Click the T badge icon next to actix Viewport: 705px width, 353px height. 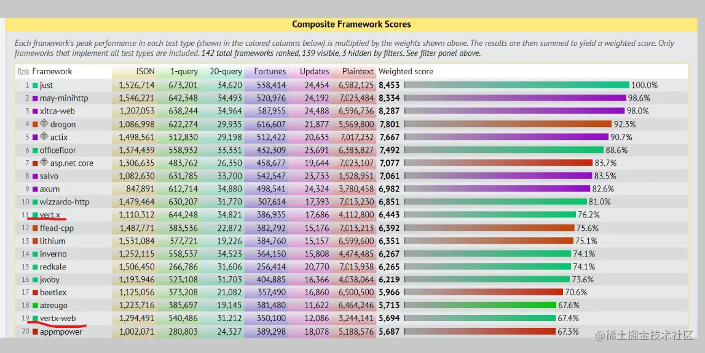click(44, 136)
